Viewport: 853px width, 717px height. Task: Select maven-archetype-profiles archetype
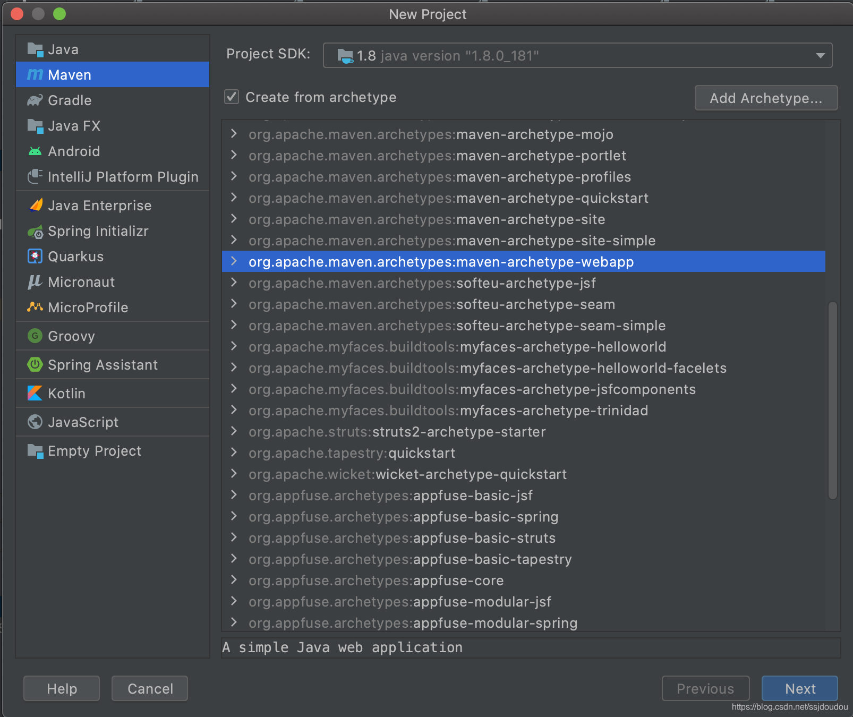point(524,177)
